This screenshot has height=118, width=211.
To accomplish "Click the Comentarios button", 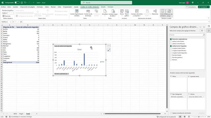I will click(x=191, y=7).
